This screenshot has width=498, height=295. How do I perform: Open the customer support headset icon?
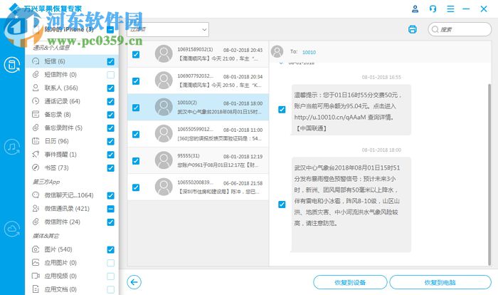click(x=433, y=9)
